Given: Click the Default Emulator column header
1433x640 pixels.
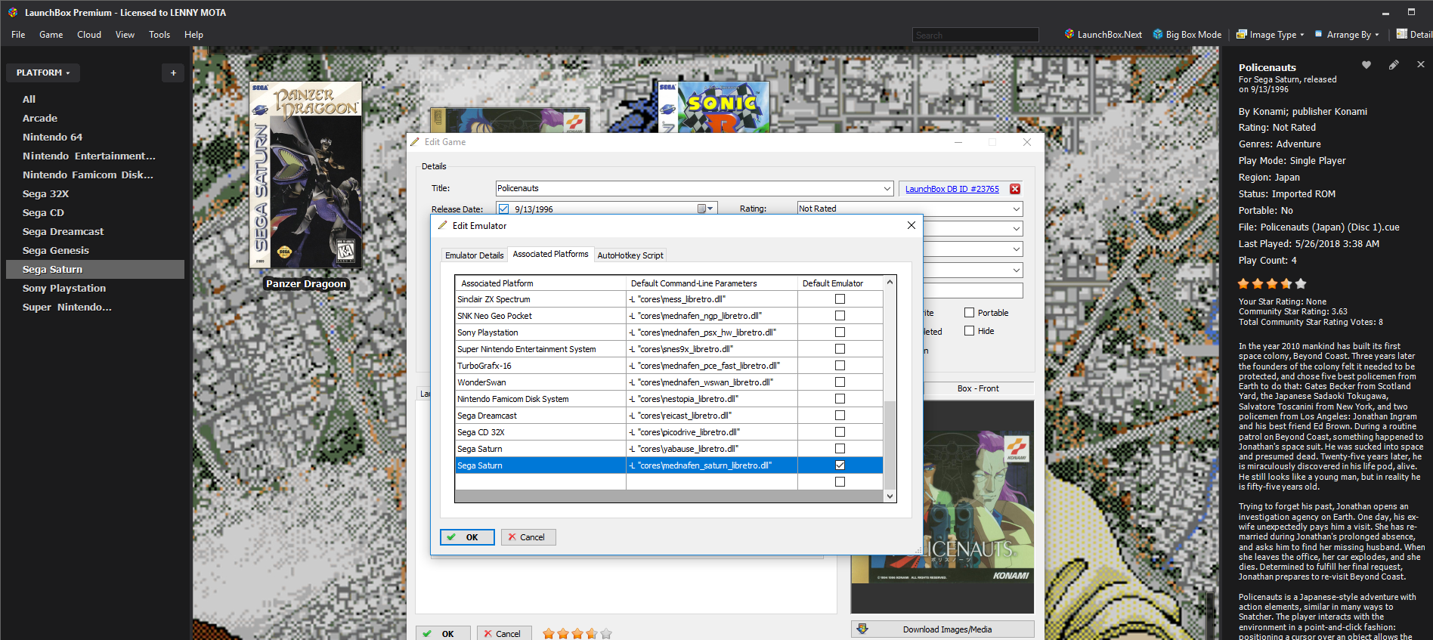Looking at the screenshot, I should pos(840,283).
